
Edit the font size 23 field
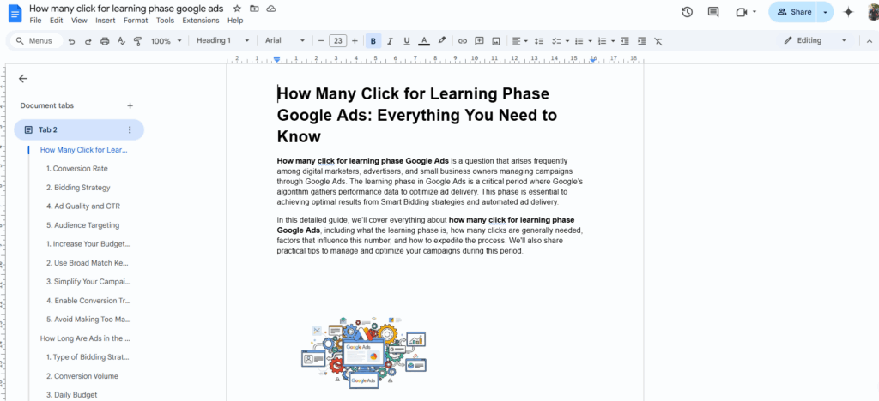click(338, 41)
